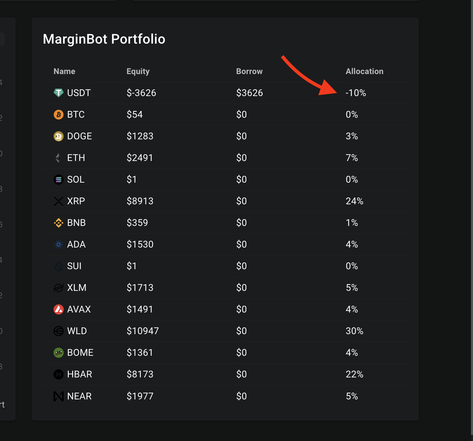Click the NEAR protocol logo icon
This screenshot has height=441, width=473.
click(59, 396)
